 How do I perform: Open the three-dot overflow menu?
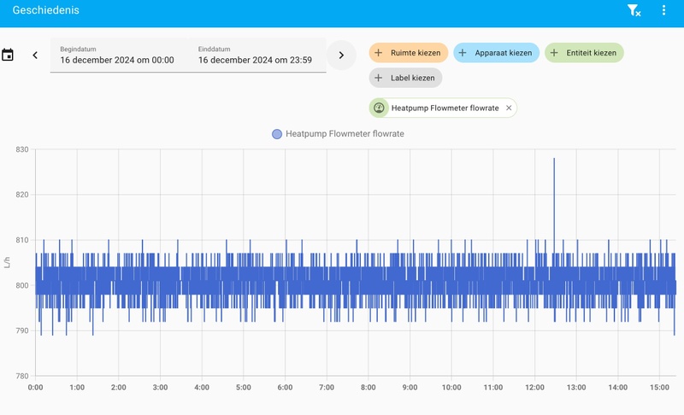(x=663, y=10)
